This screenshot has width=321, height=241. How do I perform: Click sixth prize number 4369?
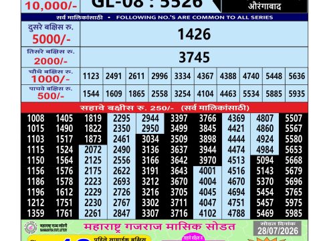(236, 118)
